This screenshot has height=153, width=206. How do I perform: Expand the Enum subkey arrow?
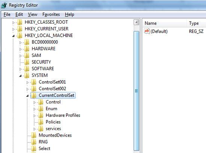34,109
